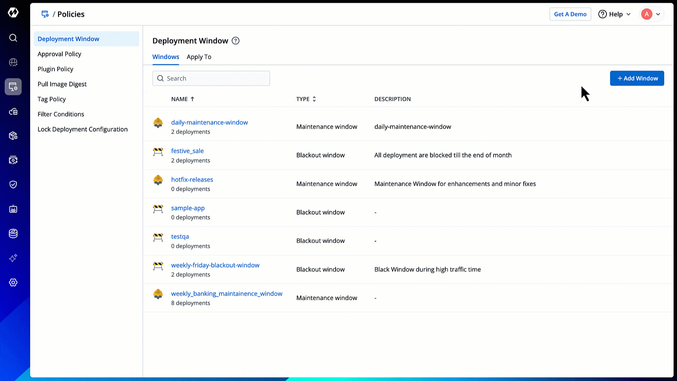Click the Devtron logo at top left
This screenshot has width=677, height=381.
13,13
